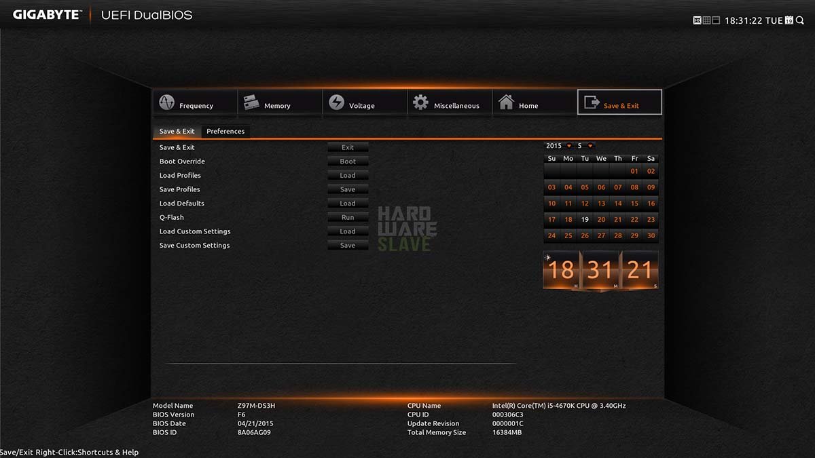Click the 'Save Profiles' row label
Image resolution: width=815 pixels, height=458 pixels.
[x=179, y=189]
